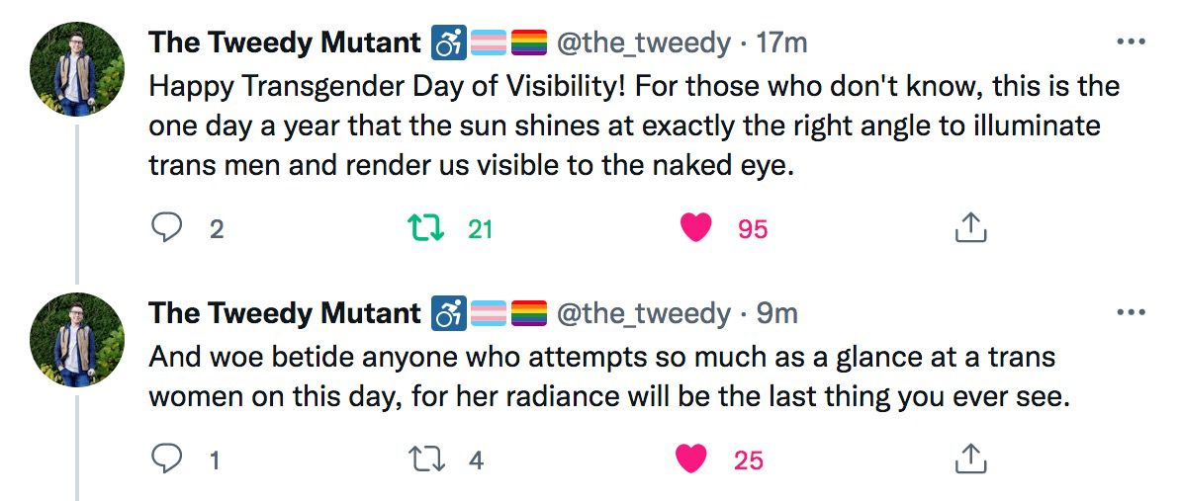Open the 'woe betide' reply tweet text
The width and height of the screenshot is (1180, 501).
pyautogui.click(x=609, y=377)
